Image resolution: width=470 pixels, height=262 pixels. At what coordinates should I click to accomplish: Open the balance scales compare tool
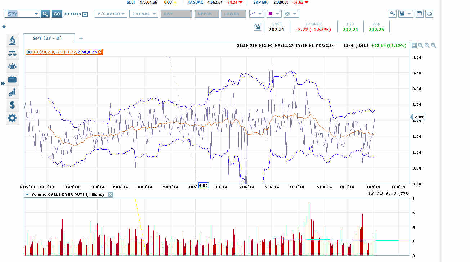click(12, 53)
